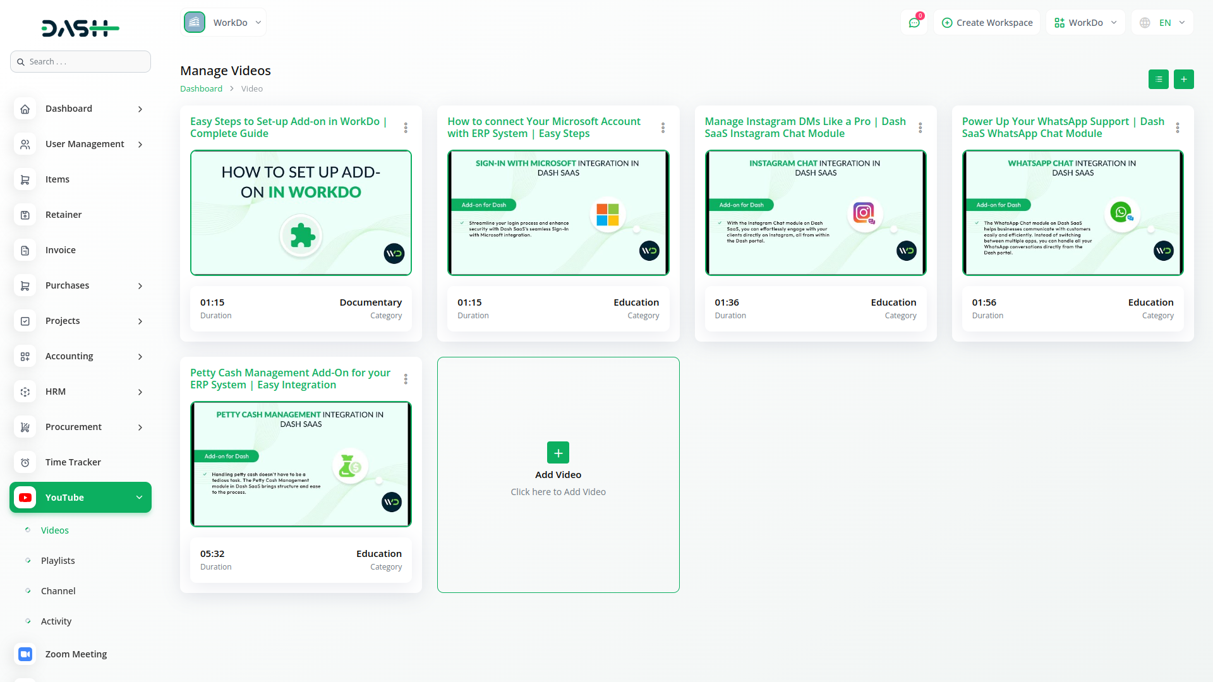Click the Retainer sidebar icon
This screenshot has height=682, width=1213.
(x=25, y=215)
